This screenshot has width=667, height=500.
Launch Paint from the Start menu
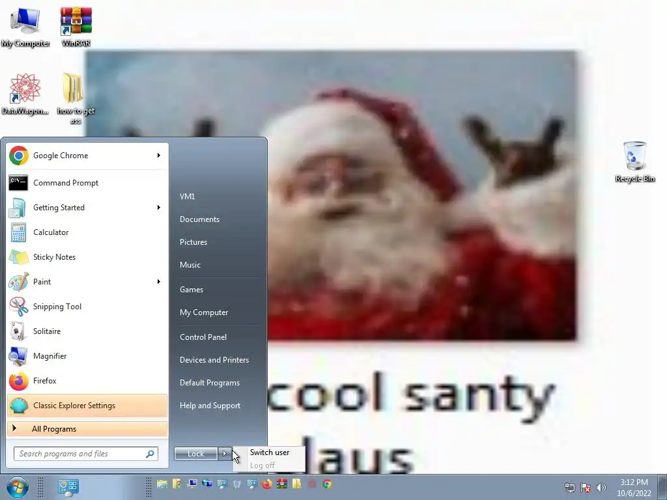pyautogui.click(x=87, y=281)
